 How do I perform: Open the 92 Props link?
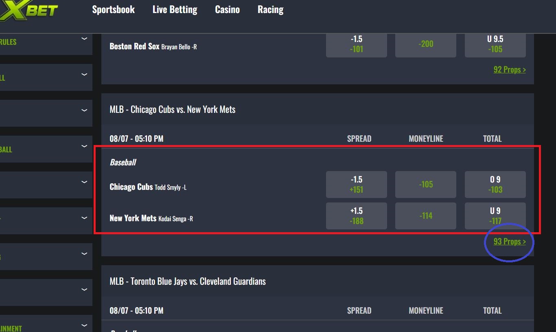point(510,70)
